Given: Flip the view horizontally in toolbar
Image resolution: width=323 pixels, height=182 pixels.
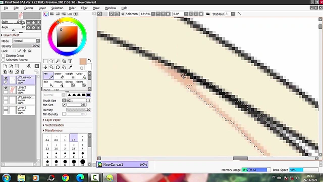Looking at the screenshot, I should [x=208, y=14].
